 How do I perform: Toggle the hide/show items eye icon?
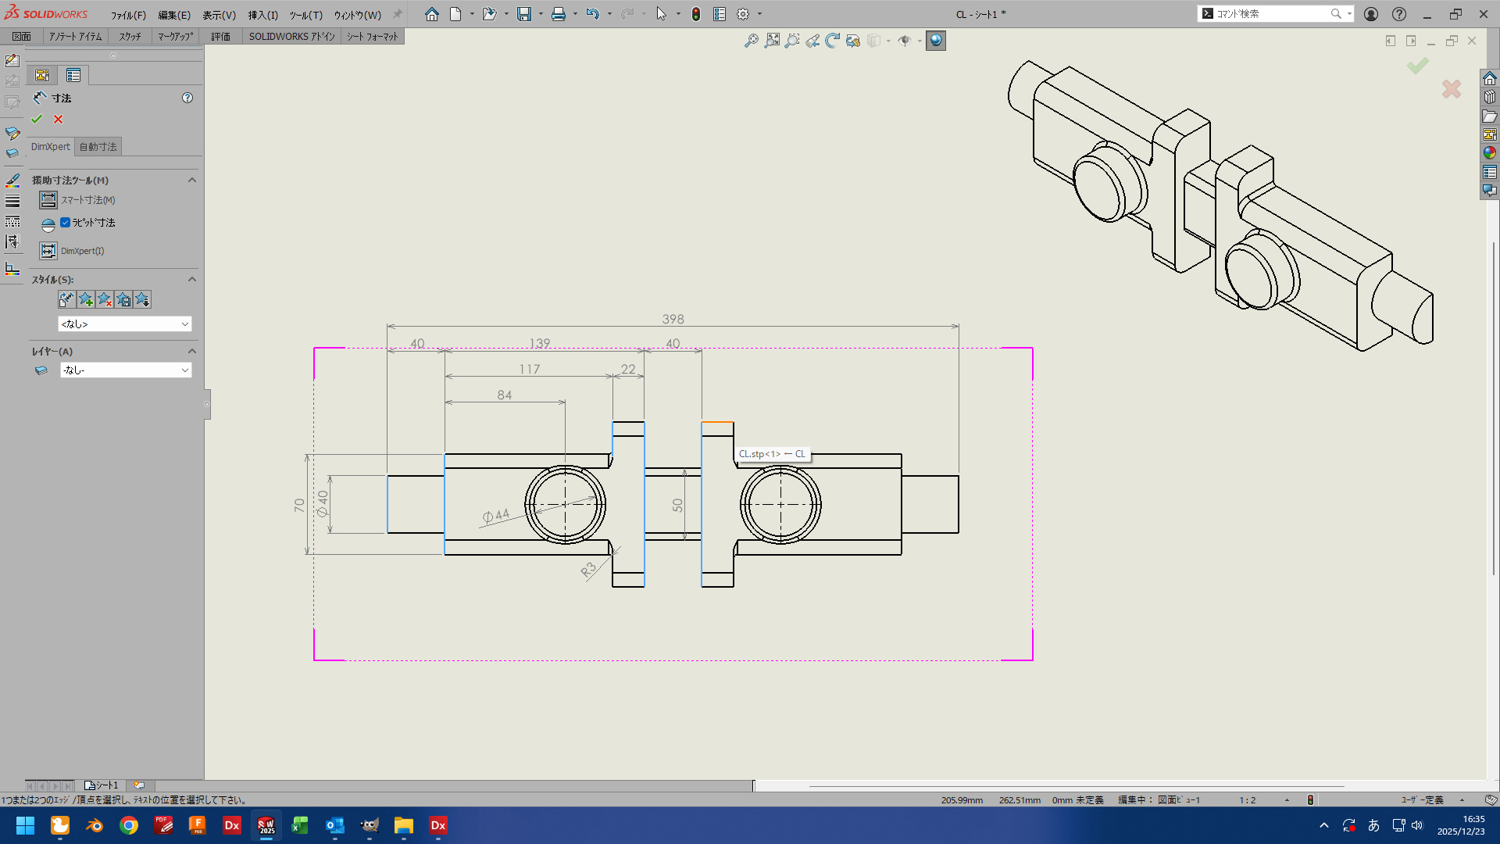coord(904,41)
